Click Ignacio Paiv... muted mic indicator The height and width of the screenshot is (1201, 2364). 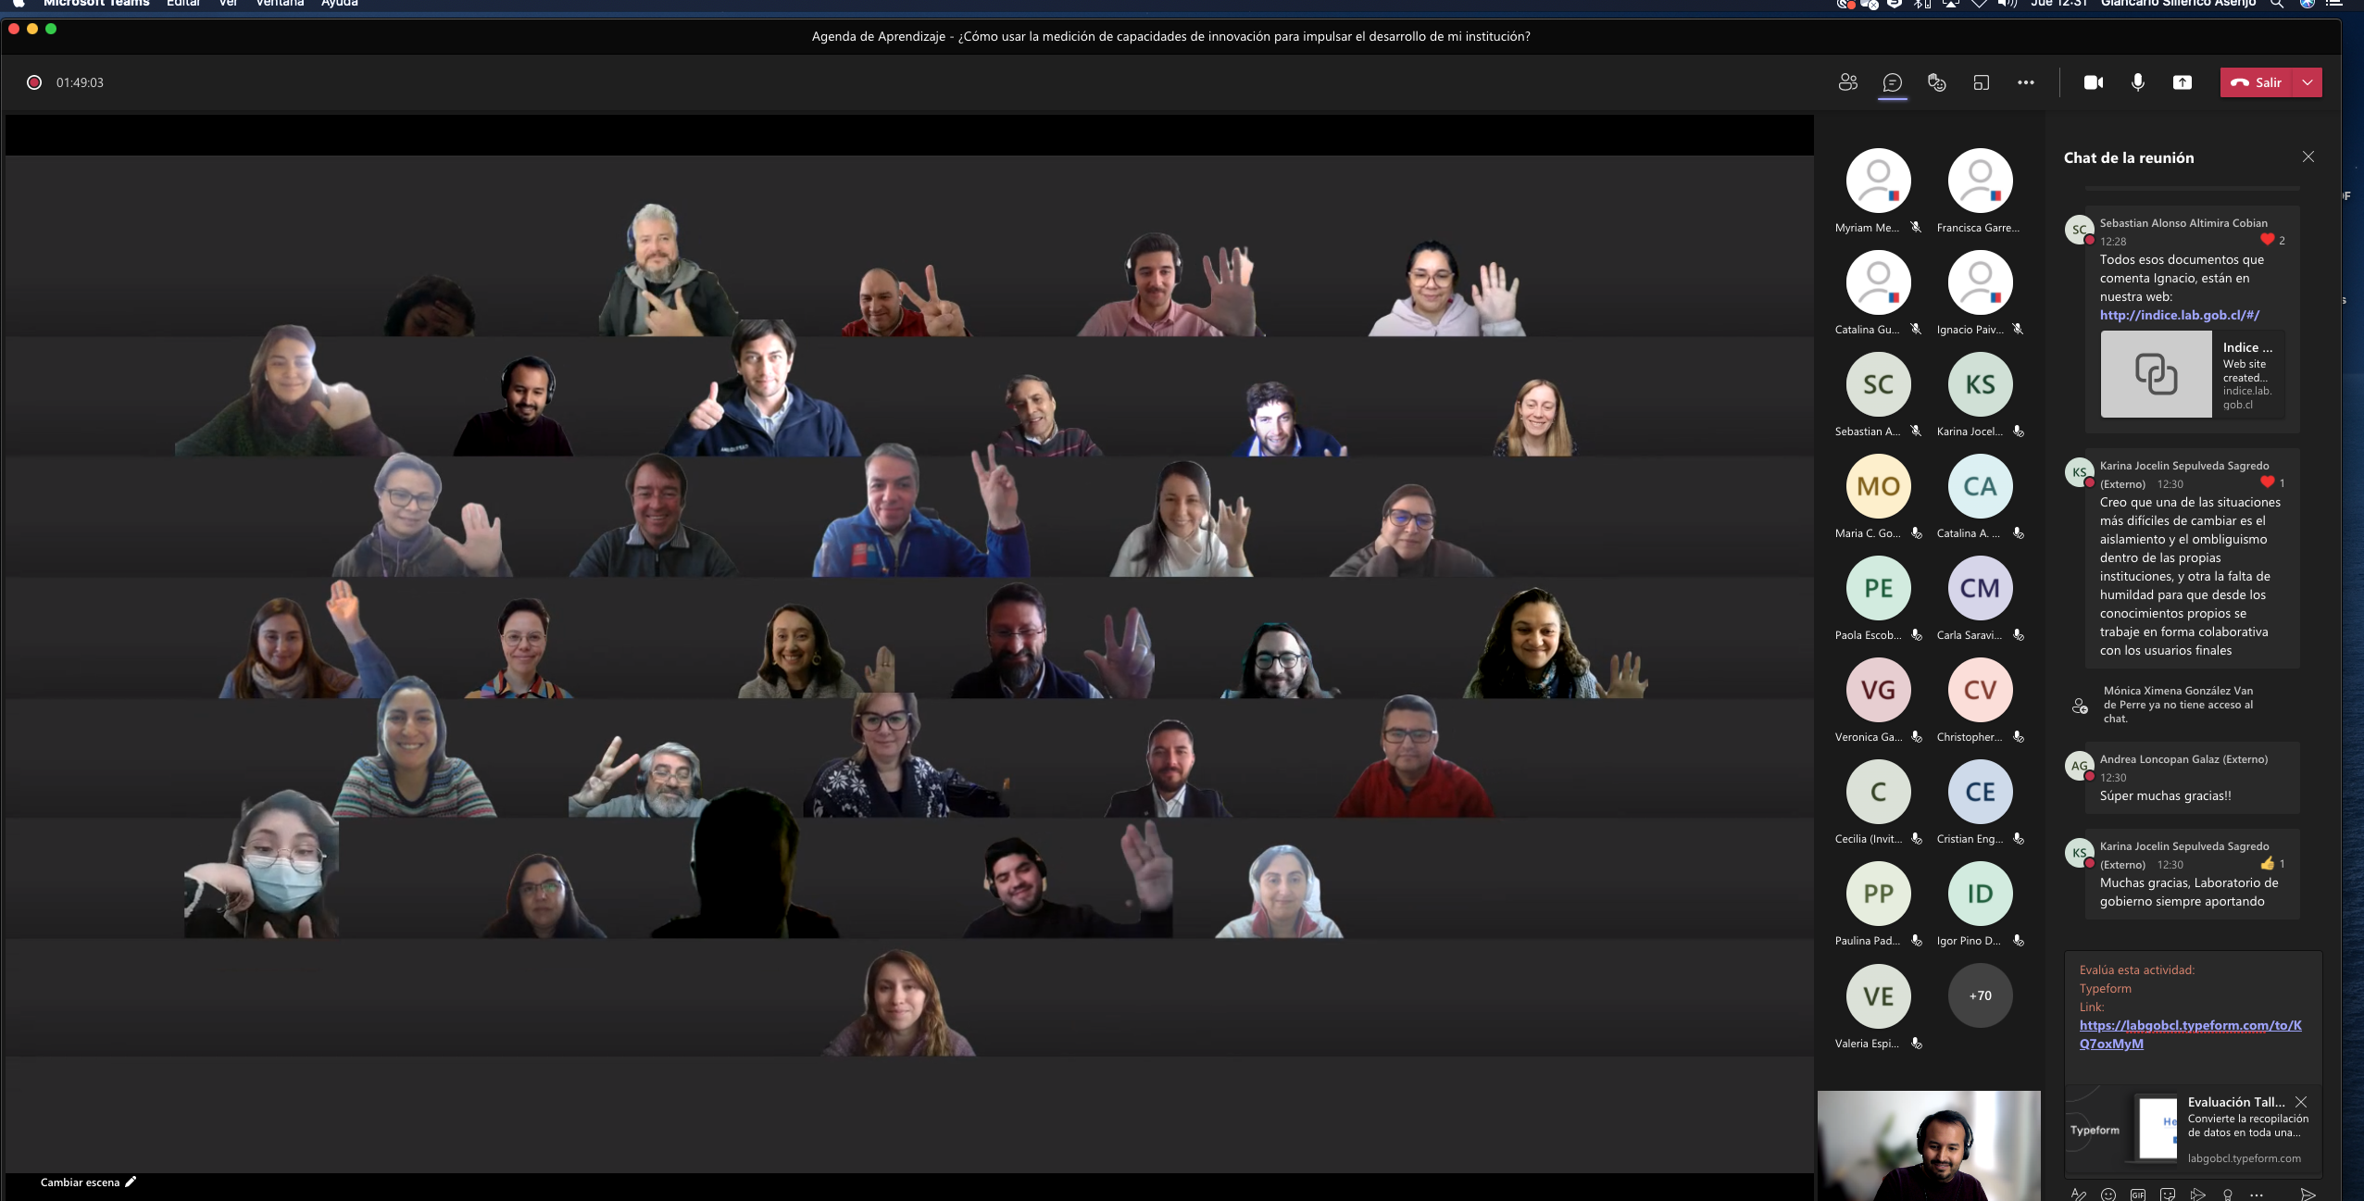click(2018, 329)
